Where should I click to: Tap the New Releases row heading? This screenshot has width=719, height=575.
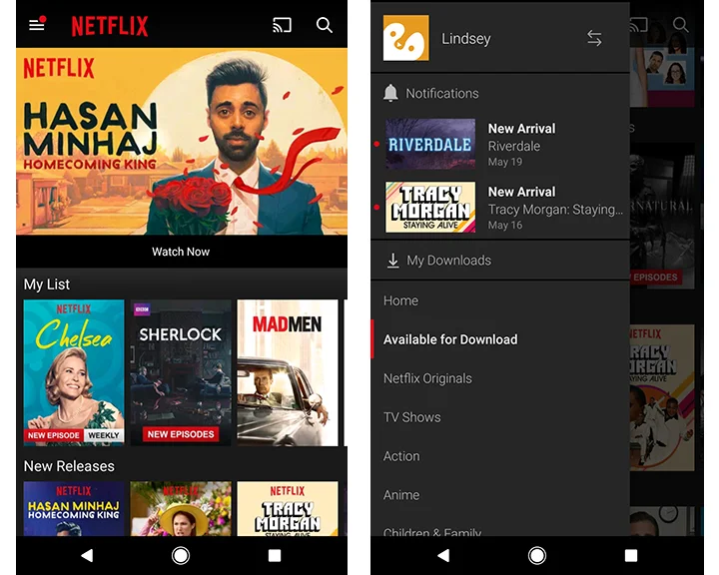69,466
